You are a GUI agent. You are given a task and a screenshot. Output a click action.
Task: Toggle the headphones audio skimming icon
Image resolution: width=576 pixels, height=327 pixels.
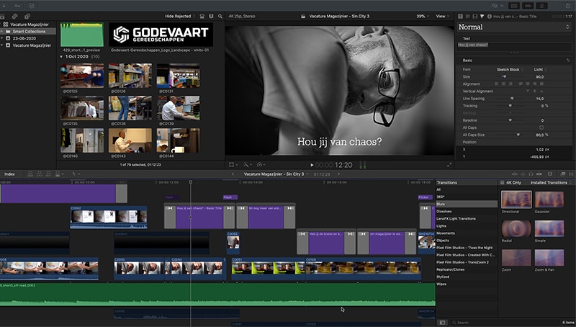click(x=531, y=174)
